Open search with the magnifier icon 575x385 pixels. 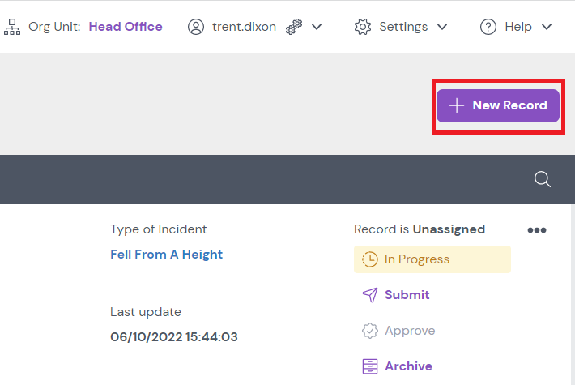pyautogui.click(x=543, y=179)
